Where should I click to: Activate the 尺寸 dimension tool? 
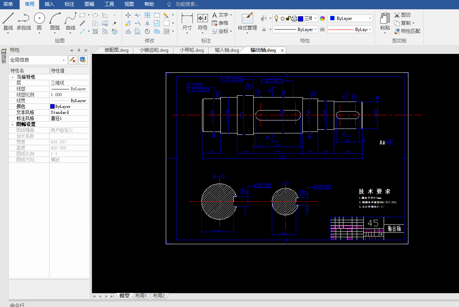pos(187,21)
